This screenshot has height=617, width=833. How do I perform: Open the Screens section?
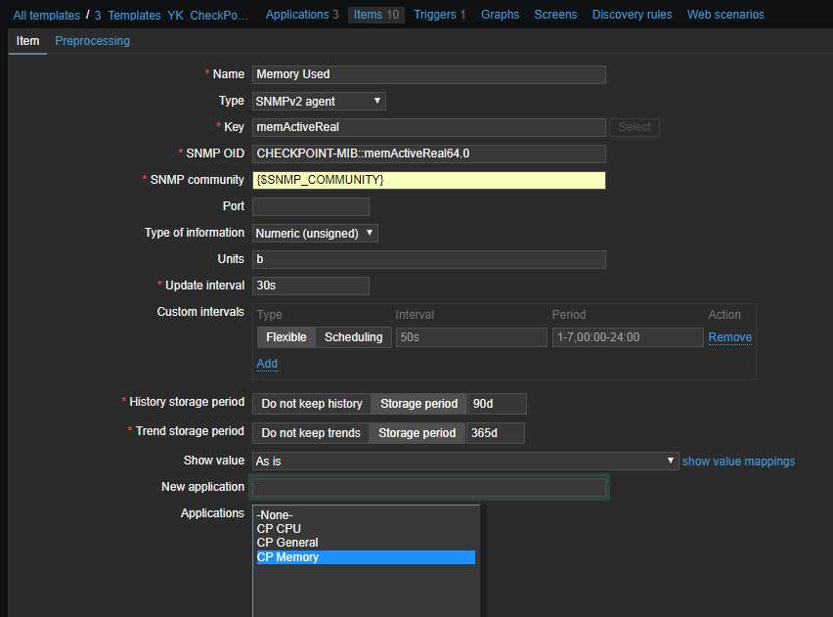pyautogui.click(x=555, y=15)
